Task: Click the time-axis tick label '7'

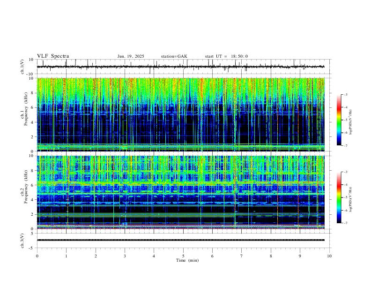Action: coord(242,256)
